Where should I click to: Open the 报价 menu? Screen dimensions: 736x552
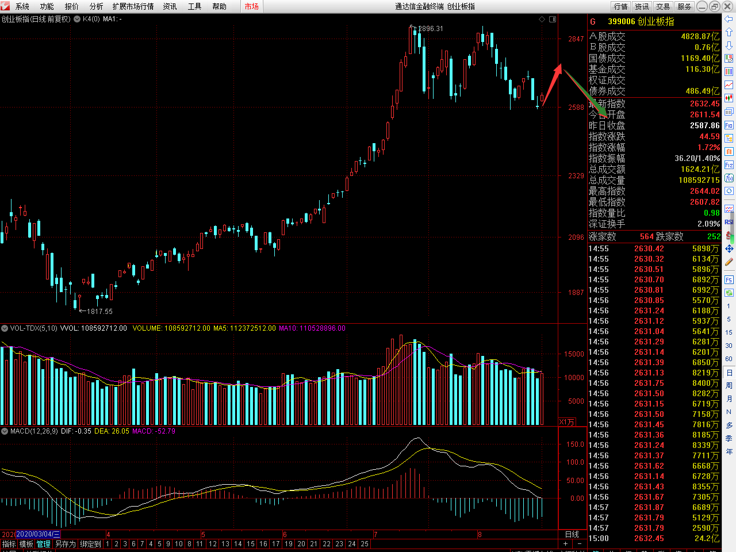click(x=72, y=6)
